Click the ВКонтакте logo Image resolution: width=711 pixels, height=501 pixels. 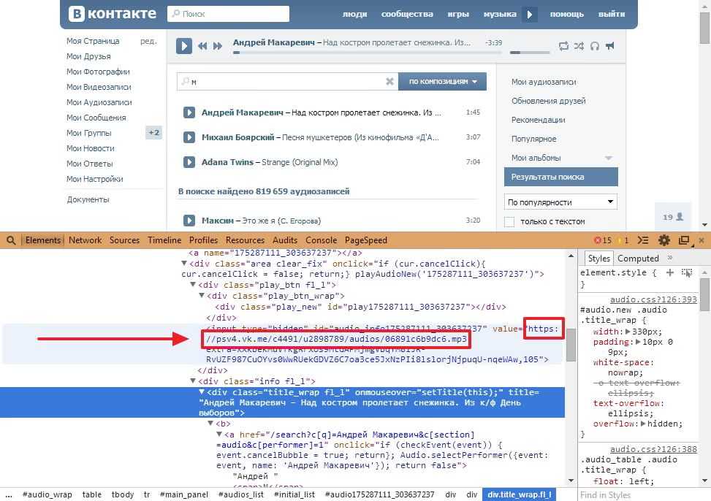coord(113,14)
